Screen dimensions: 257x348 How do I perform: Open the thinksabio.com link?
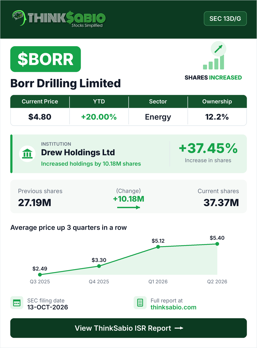(173, 307)
